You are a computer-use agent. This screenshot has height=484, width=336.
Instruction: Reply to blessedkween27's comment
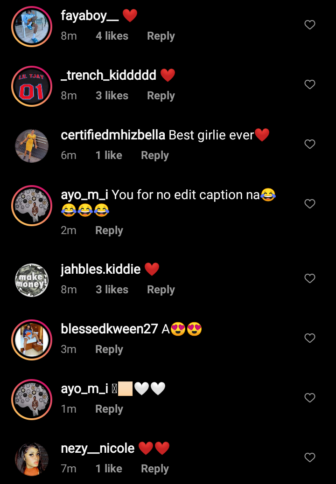point(109,349)
